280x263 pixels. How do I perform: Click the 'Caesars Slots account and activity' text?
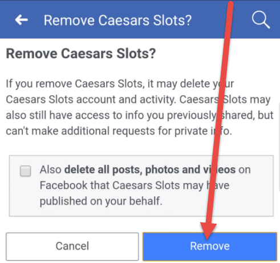[91, 99]
